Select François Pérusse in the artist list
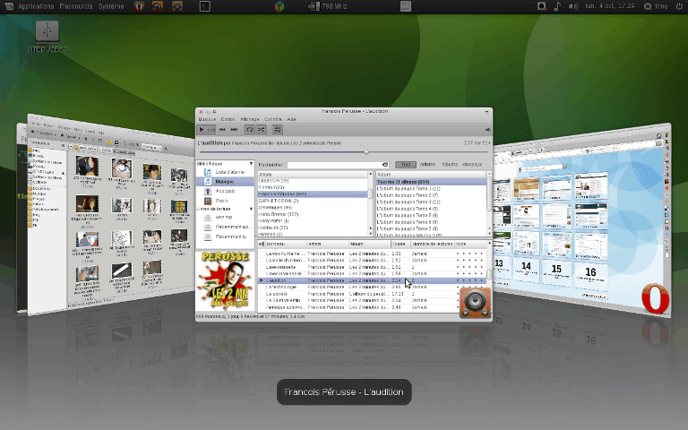 tap(313, 193)
